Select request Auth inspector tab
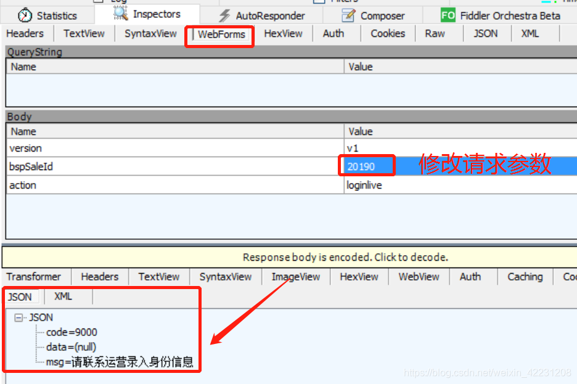The width and height of the screenshot is (577, 384). [x=334, y=33]
